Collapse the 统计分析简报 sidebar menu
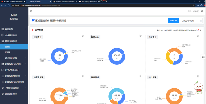The height and width of the screenshot is (104, 206). point(14,41)
